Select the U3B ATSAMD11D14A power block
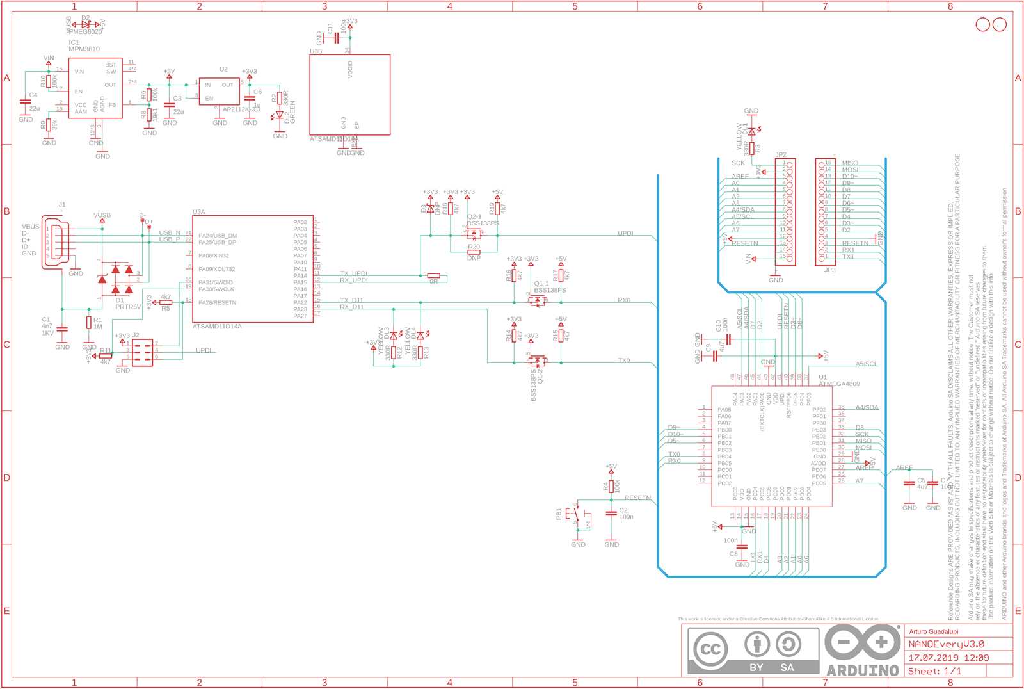The image size is (1024, 689). click(349, 95)
